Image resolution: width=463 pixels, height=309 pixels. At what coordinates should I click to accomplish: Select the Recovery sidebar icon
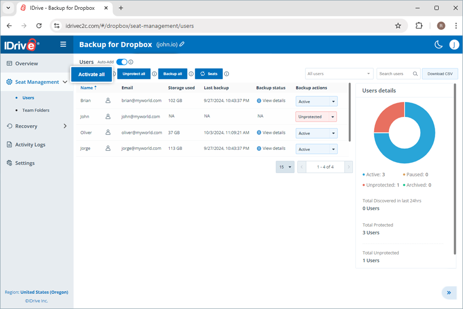pos(11,126)
